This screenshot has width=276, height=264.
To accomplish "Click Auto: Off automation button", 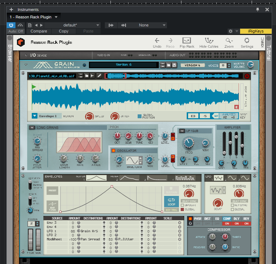I will 16,31.
